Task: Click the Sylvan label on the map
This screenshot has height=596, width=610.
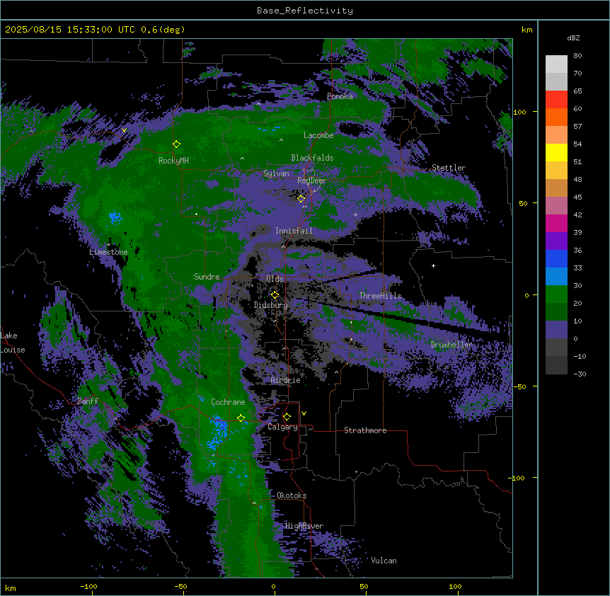Action: pos(276,173)
